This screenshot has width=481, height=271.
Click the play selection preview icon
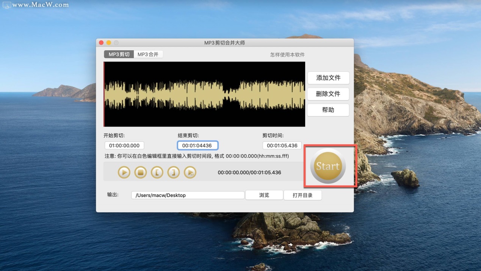(190, 172)
